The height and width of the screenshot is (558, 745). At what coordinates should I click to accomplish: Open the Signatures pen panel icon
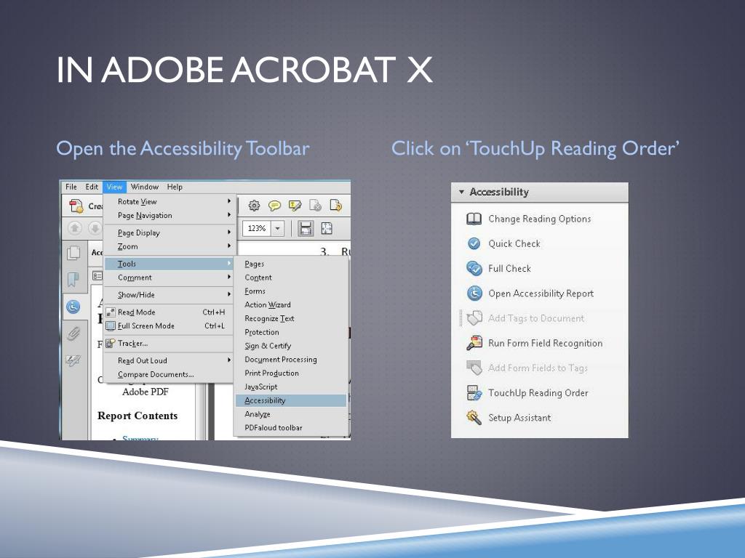pyautogui.click(x=73, y=360)
